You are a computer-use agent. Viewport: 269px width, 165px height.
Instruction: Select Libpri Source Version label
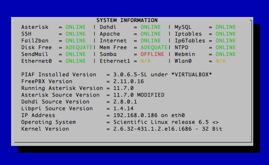(x=57, y=109)
